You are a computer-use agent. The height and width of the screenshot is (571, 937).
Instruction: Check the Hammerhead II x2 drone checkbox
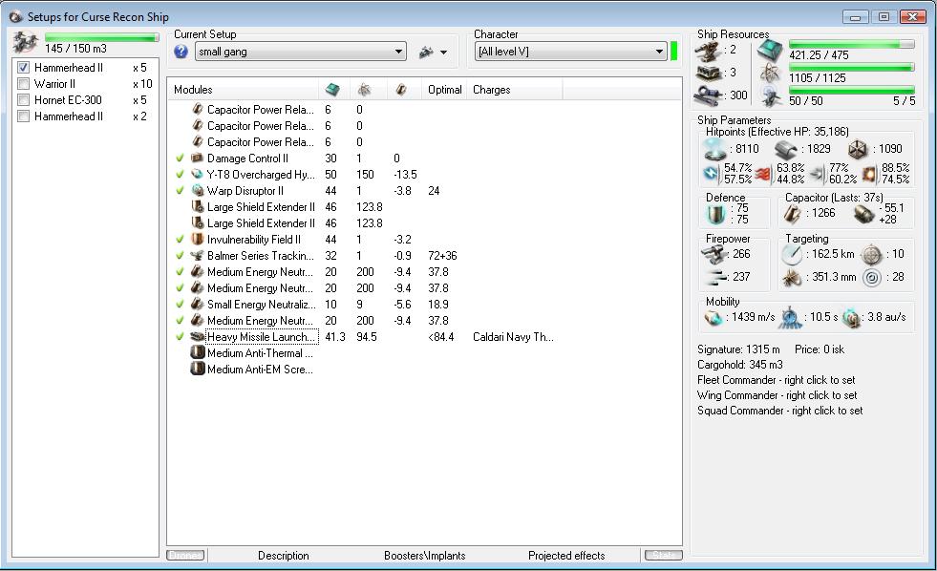click(x=23, y=116)
